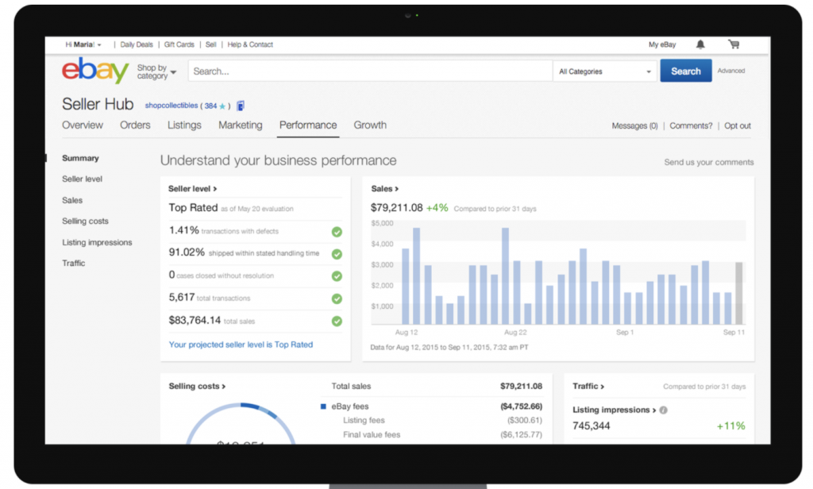Expand the Listing impressions heading in Traffic

tap(614, 410)
